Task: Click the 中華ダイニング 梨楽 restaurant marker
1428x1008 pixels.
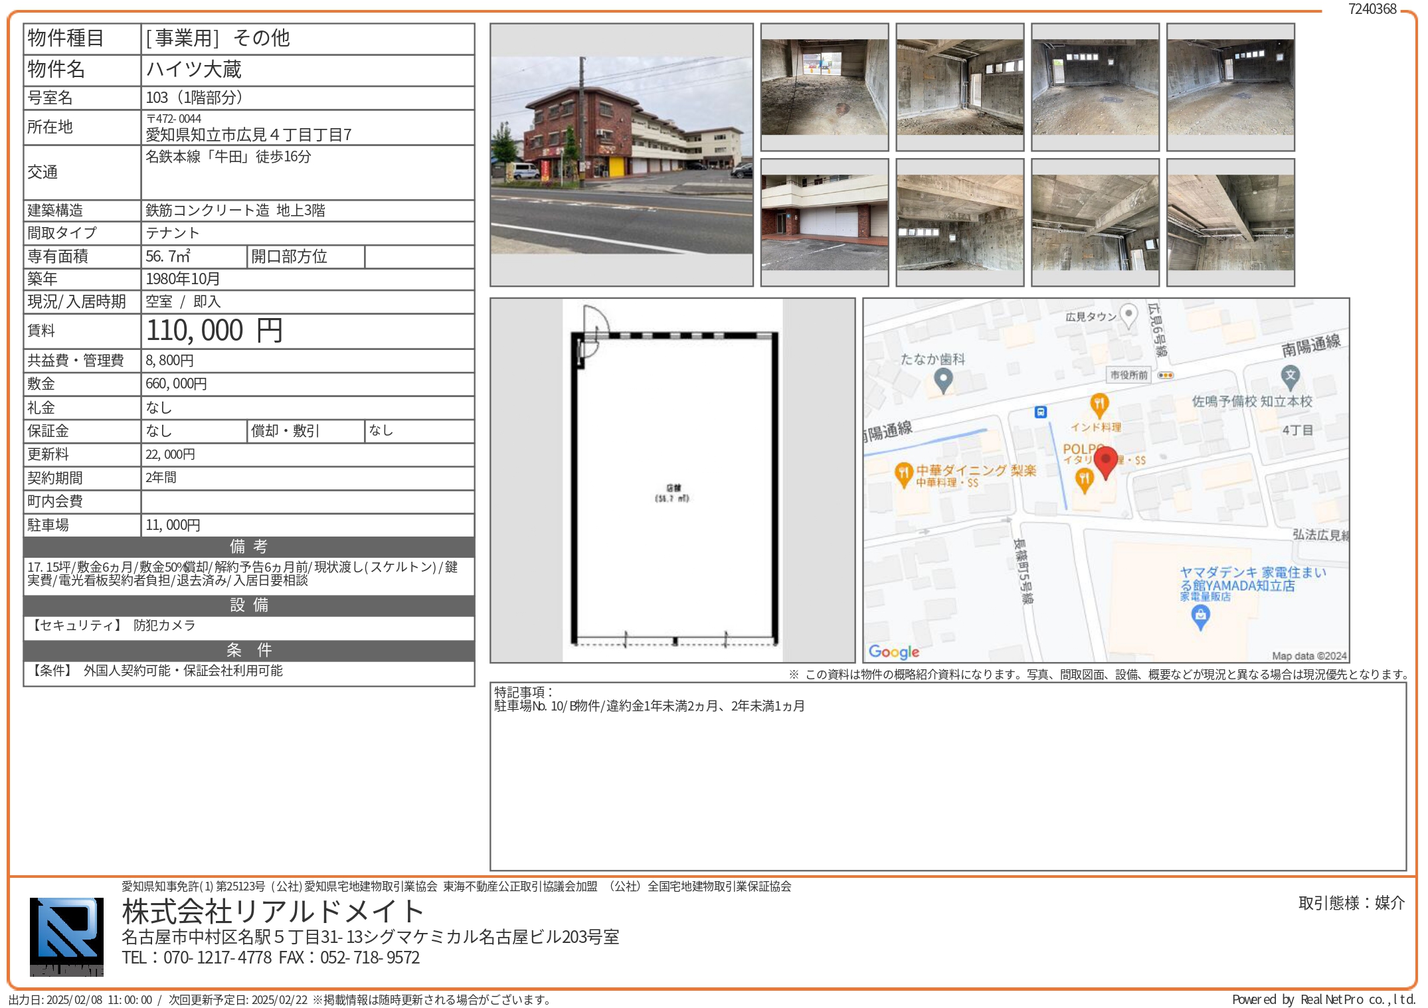Action: coord(903,475)
